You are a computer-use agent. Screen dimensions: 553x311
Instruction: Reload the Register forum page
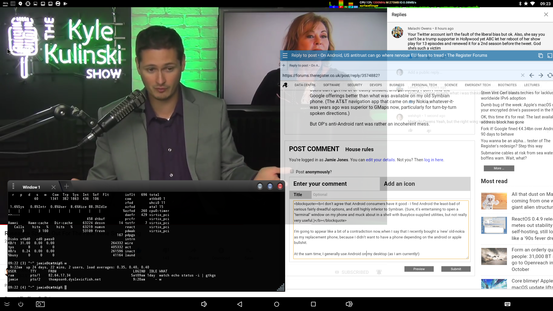pyautogui.click(x=550, y=75)
